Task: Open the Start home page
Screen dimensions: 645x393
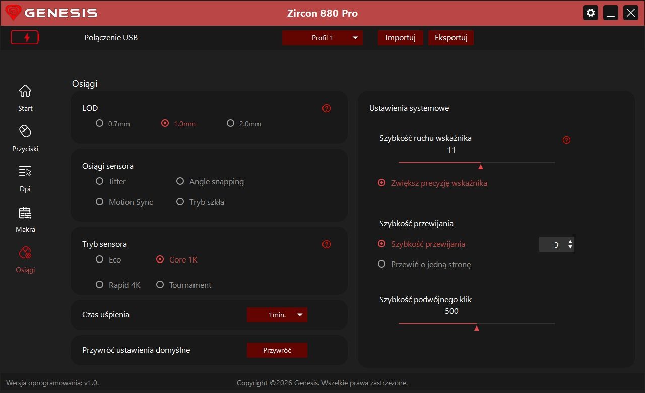Action: click(25, 98)
